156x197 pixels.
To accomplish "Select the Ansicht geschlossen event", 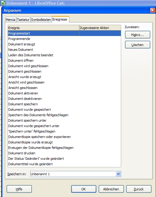I will point(64,88).
